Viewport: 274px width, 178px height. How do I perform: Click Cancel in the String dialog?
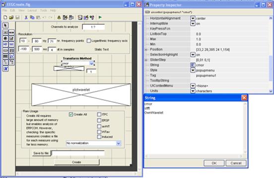[236, 163]
